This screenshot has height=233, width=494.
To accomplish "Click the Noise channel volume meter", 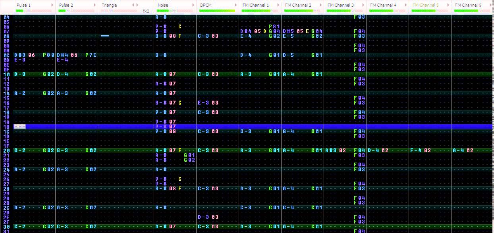I will point(174,11).
